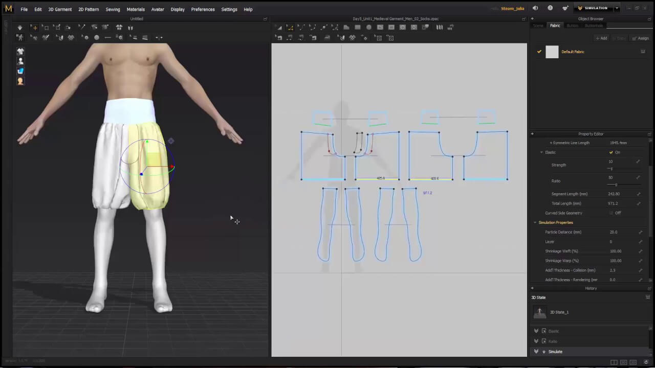Open the garment display options icon
This screenshot has width=655, height=368.
[20, 51]
